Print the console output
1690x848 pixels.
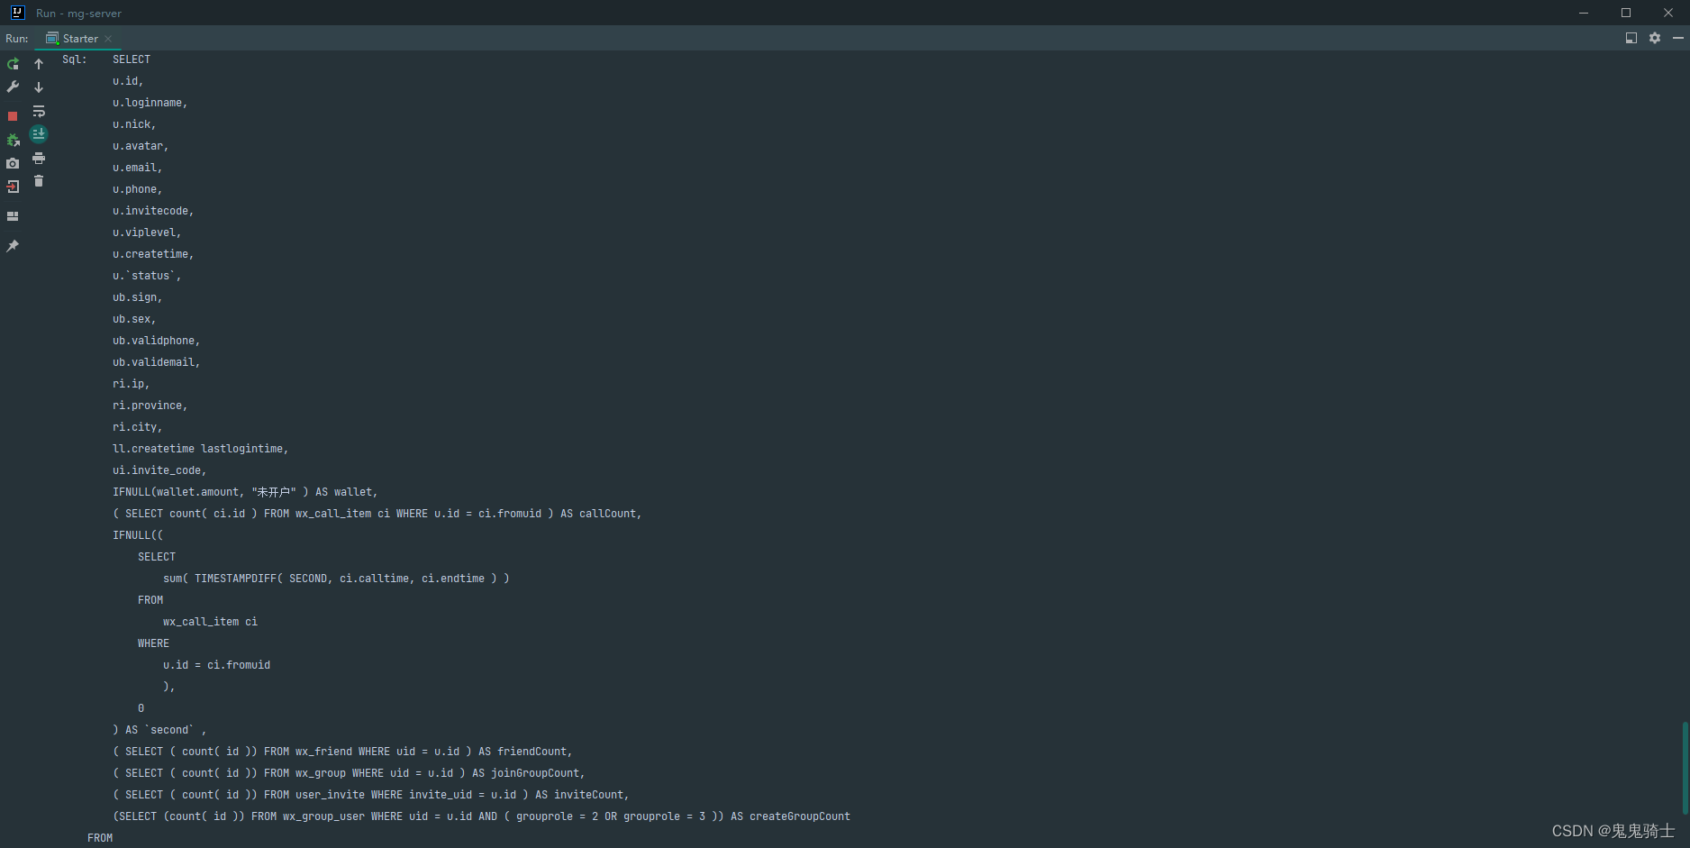tap(39, 159)
